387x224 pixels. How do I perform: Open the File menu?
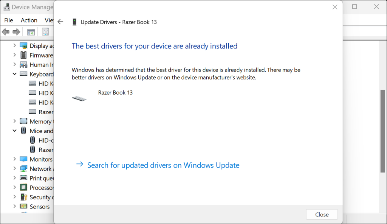(x=8, y=20)
